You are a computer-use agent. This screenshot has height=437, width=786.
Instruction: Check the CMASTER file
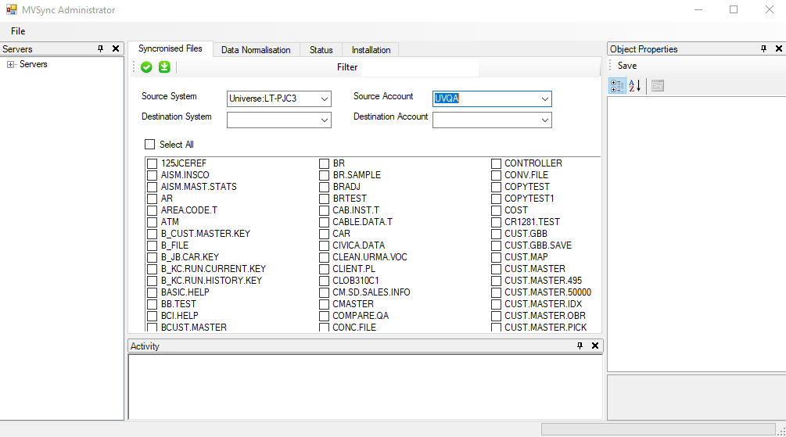tap(325, 303)
